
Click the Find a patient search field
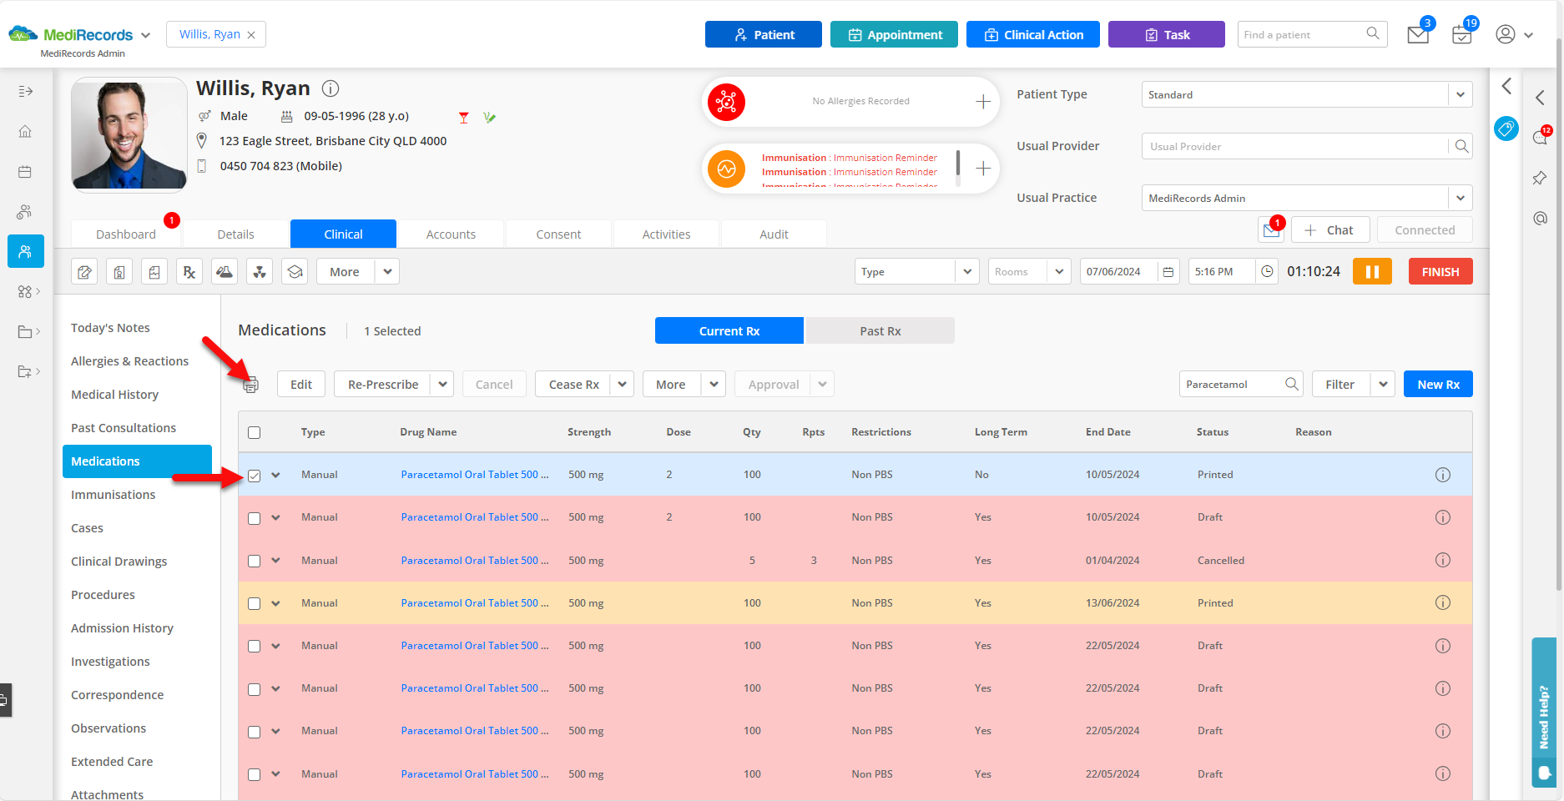[x=1312, y=34]
